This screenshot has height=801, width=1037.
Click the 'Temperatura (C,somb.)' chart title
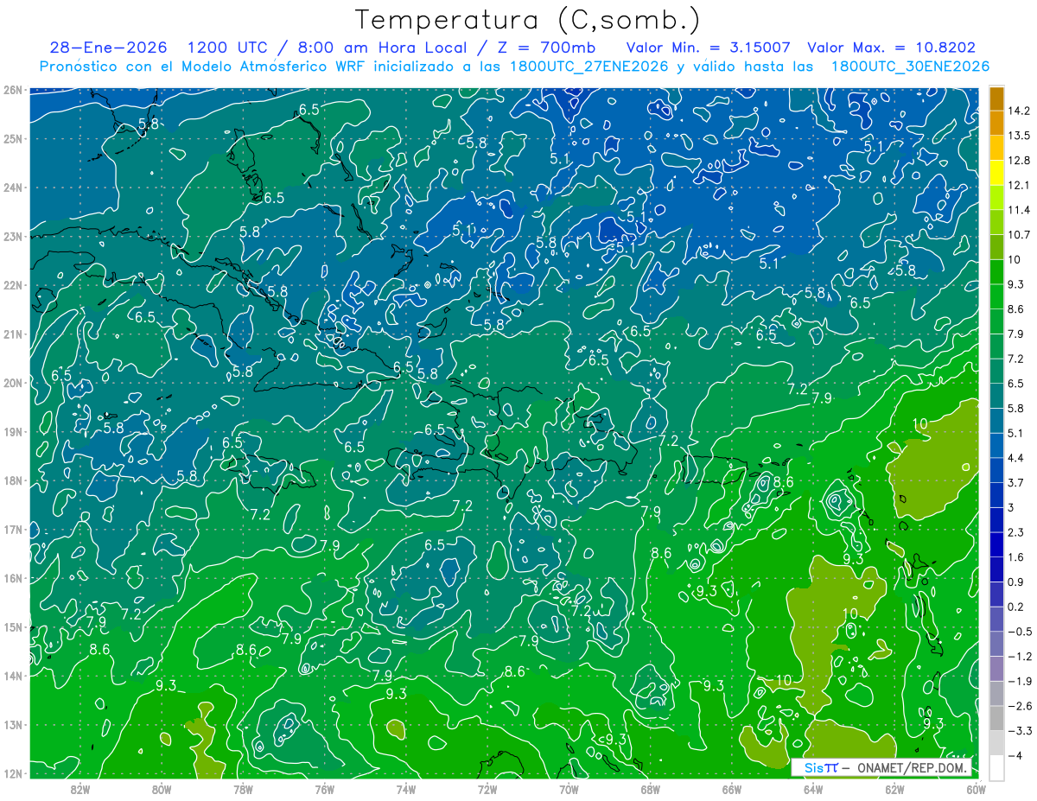528,20
